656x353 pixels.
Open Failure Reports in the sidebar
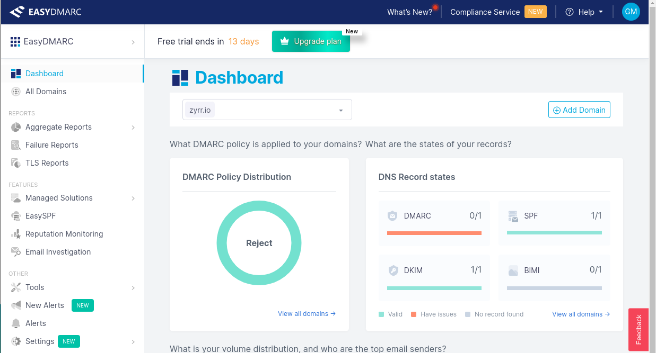(51, 144)
